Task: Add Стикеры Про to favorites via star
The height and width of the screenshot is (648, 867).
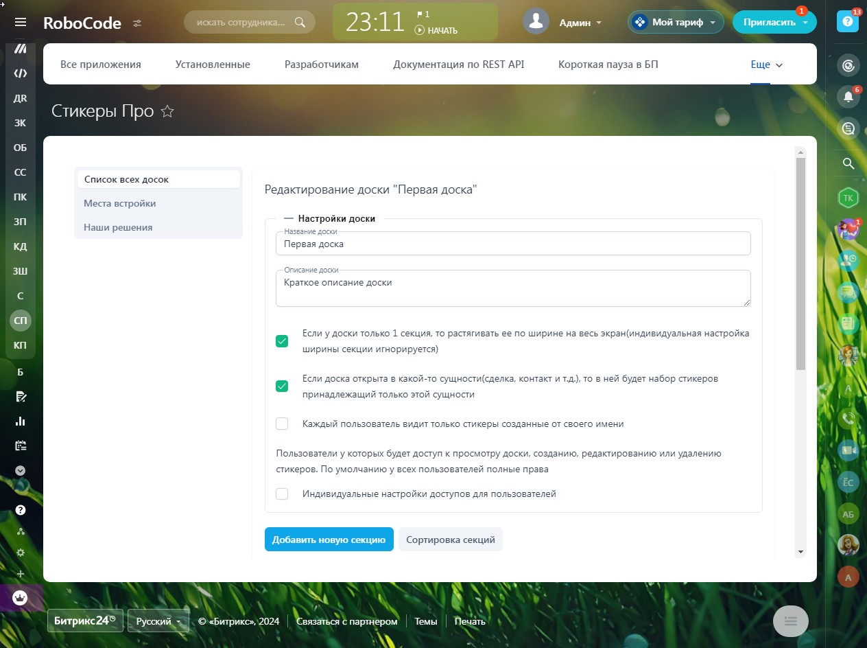Action: [167, 111]
